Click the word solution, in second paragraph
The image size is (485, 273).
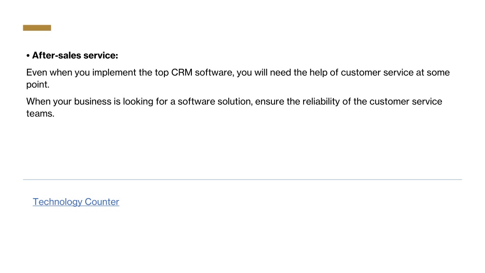click(x=235, y=101)
